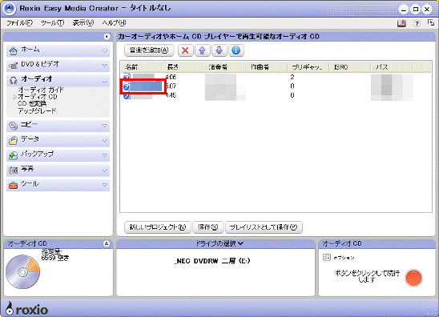Click the eject icon on オーディオ CD panel
This screenshot has height=317, width=439.
tap(107, 243)
